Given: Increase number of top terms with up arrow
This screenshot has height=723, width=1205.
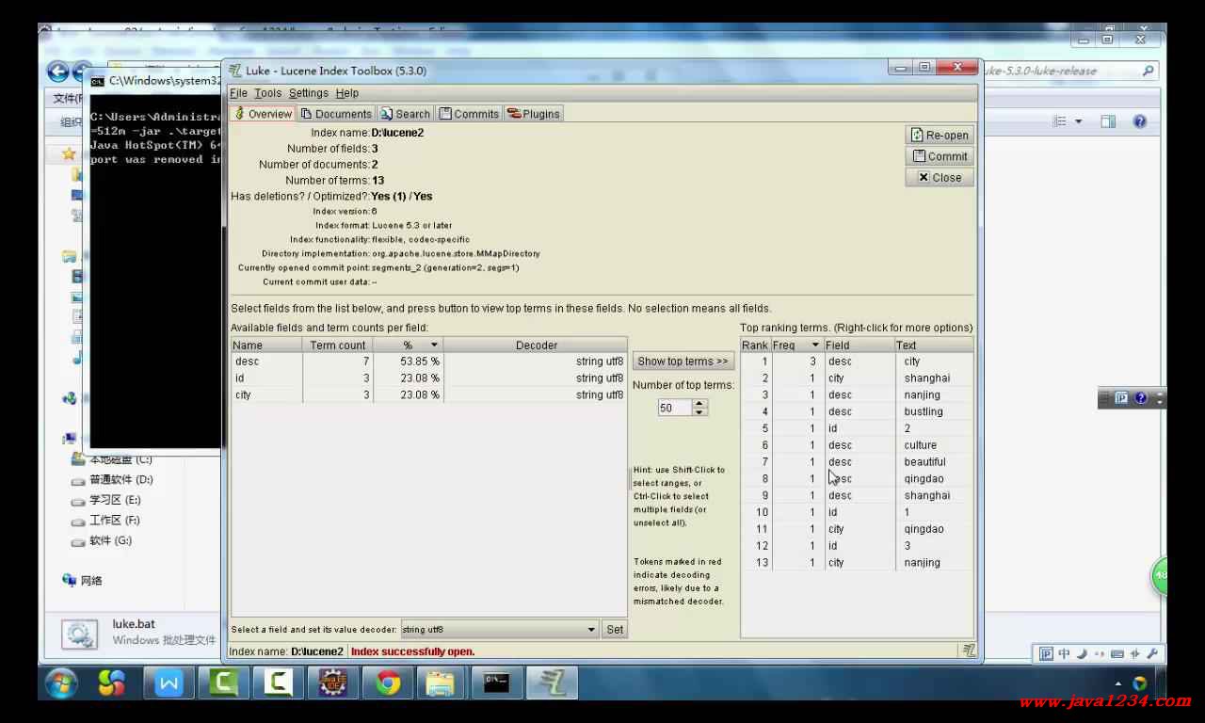Looking at the screenshot, I should tap(699, 404).
